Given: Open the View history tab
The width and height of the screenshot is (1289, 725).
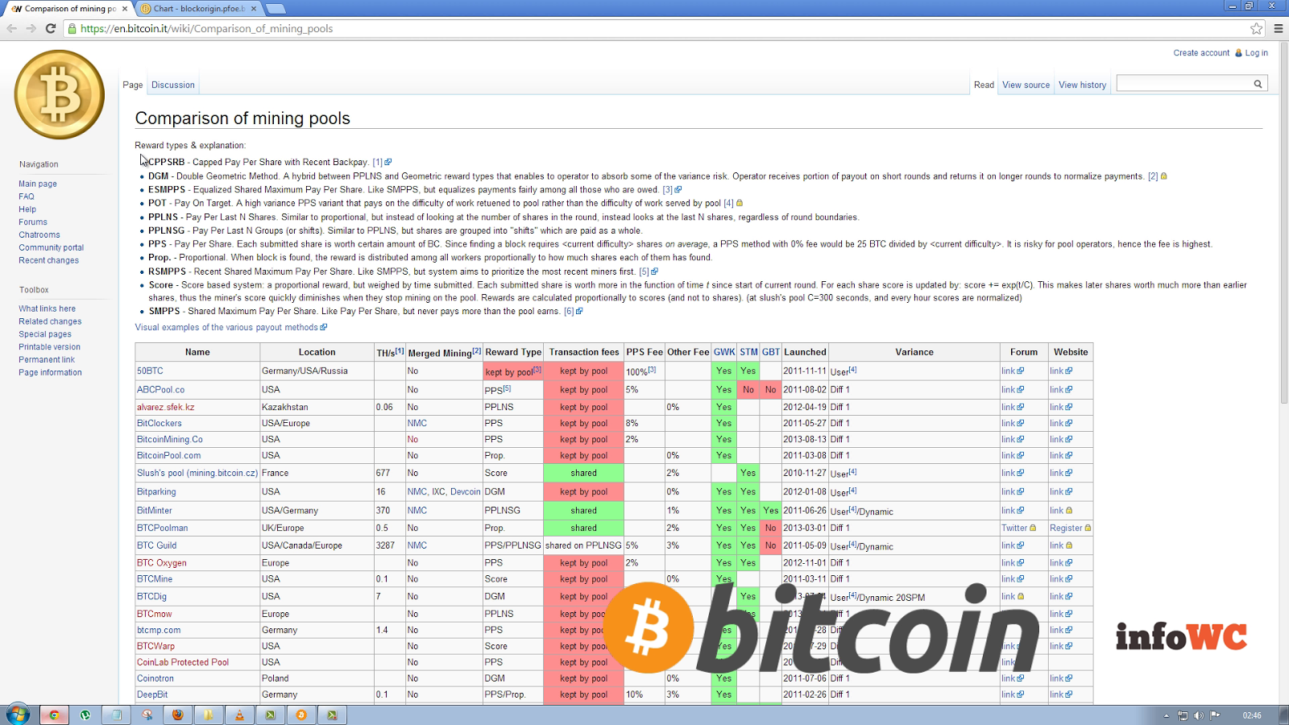Looking at the screenshot, I should click(x=1082, y=85).
